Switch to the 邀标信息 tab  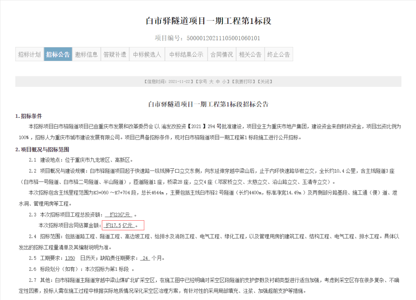[x=86, y=54]
